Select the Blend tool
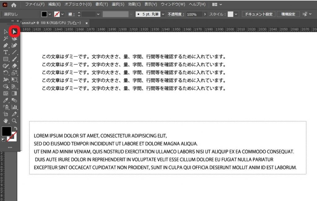The image size is (317, 201). click(14, 100)
